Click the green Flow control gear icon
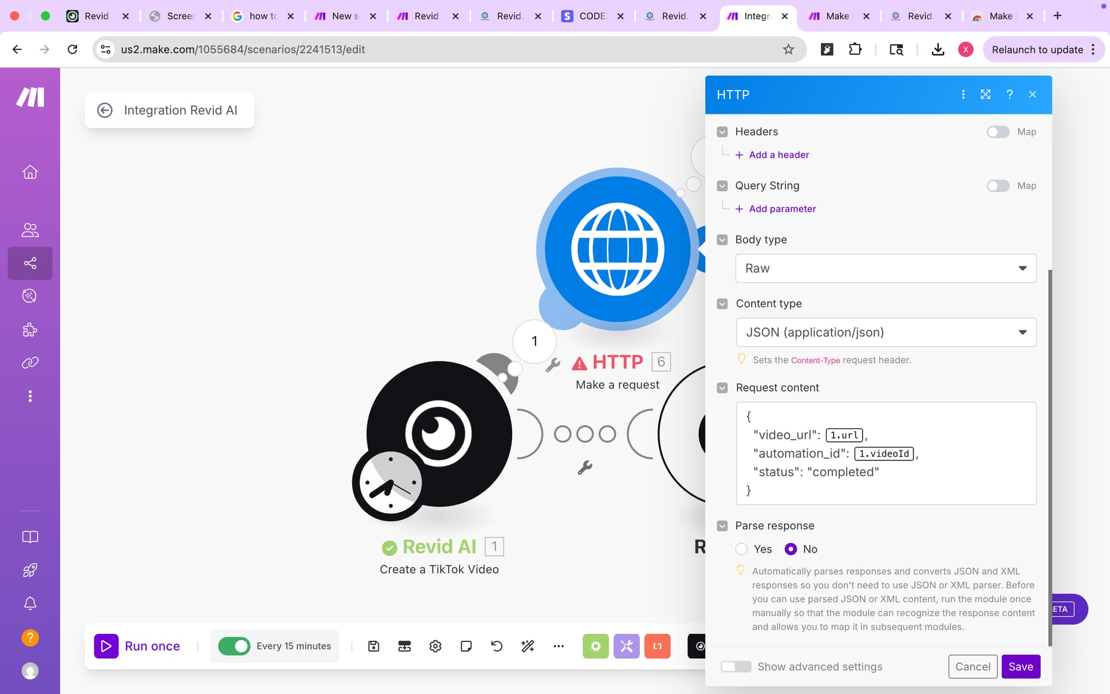The width and height of the screenshot is (1110, 694). pos(595,646)
